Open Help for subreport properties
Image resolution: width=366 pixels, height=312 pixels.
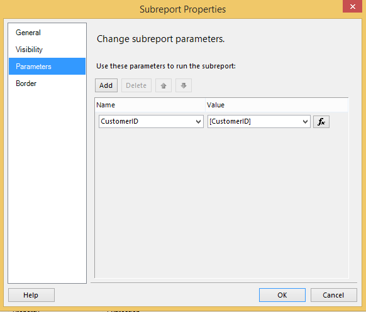point(31,295)
